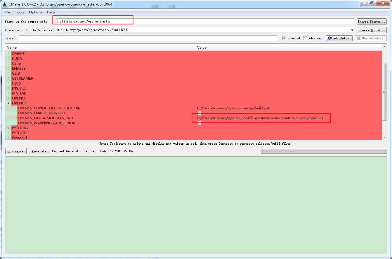Image resolution: width=392 pixels, height=259 pixels.
Task: Click the Remove Entry button
Action: pos(371,38)
